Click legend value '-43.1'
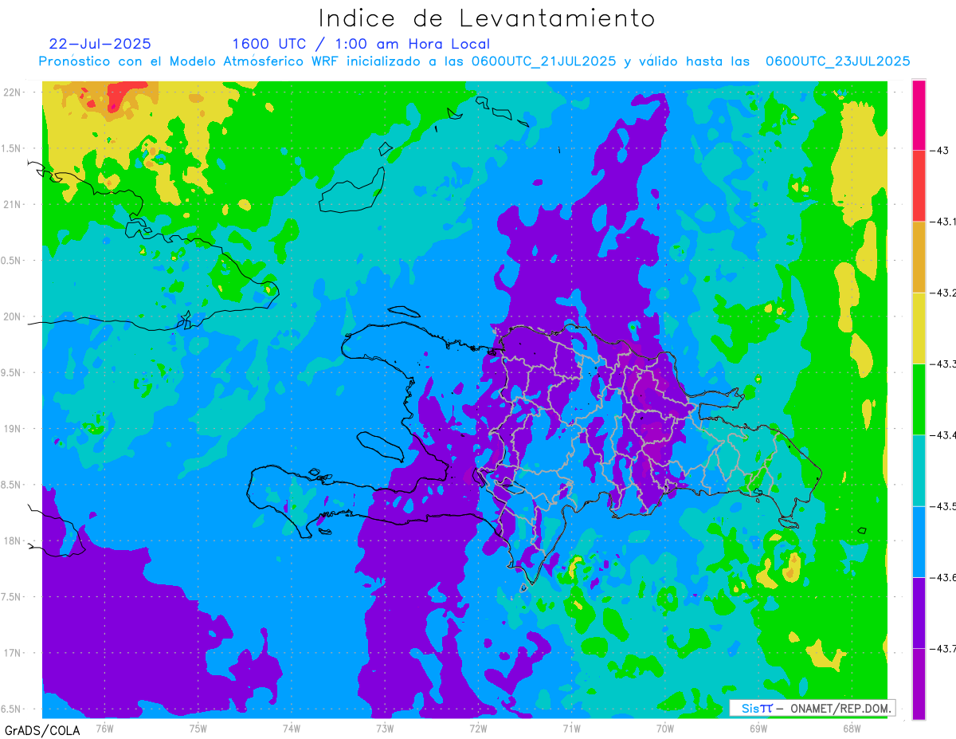This screenshot has height=739, width=956. click(942, 222)
